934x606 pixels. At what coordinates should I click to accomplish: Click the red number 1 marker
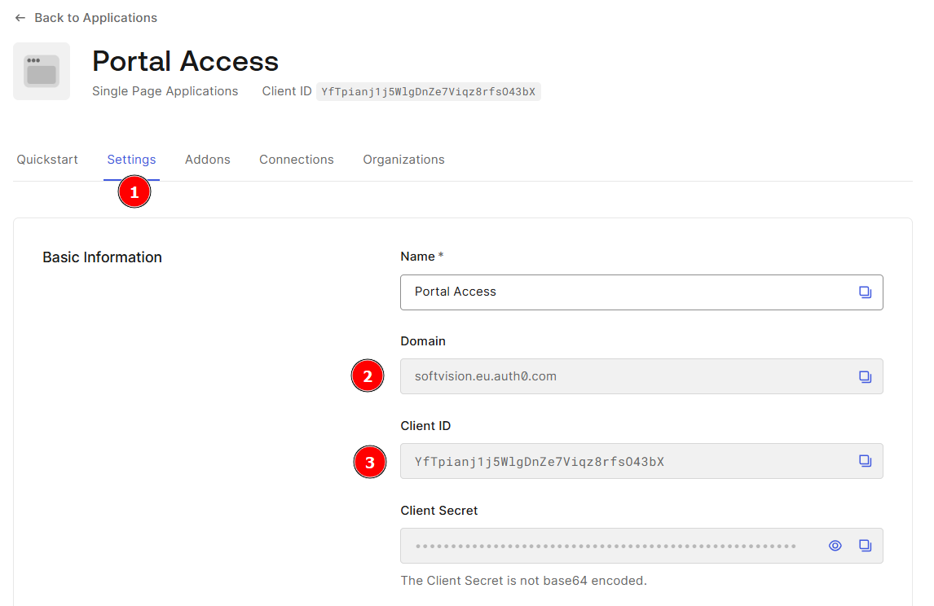click(134, 192)
